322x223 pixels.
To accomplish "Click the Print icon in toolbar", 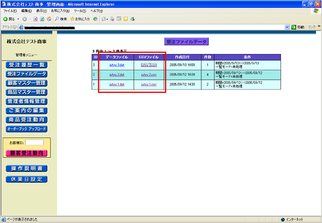I will (112, 19).
